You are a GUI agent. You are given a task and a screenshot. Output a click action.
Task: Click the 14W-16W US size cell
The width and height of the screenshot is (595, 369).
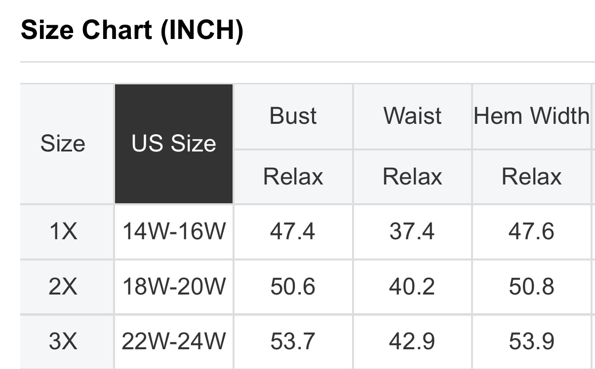click(174, 231)
